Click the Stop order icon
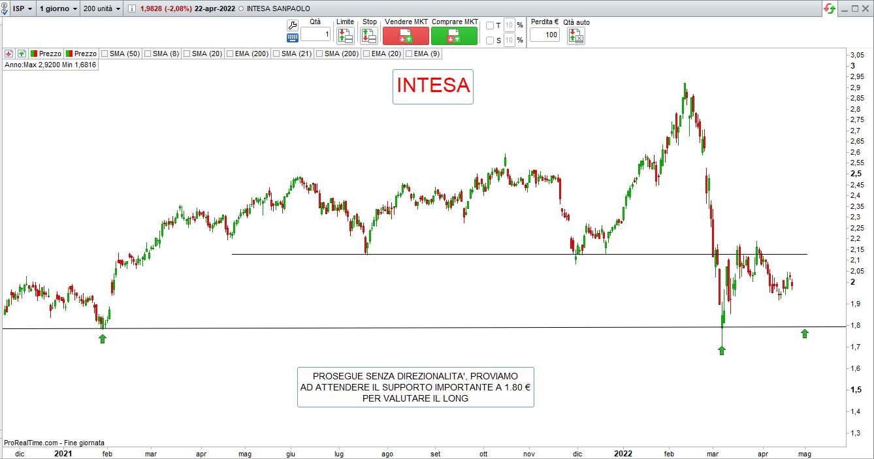The image size is (874, 459). click(369, 36)
